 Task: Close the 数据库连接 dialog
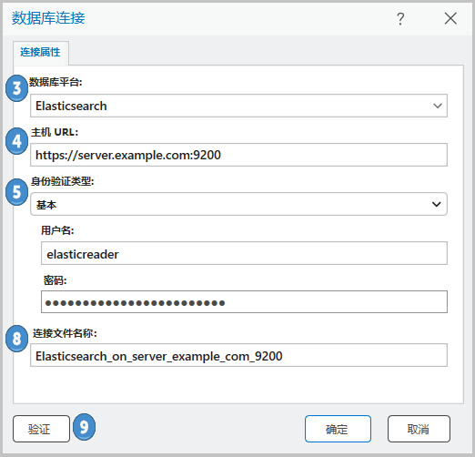(450, 18)
